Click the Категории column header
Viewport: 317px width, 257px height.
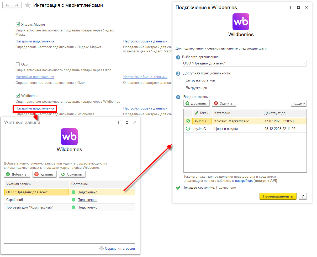tap(237, 113)
